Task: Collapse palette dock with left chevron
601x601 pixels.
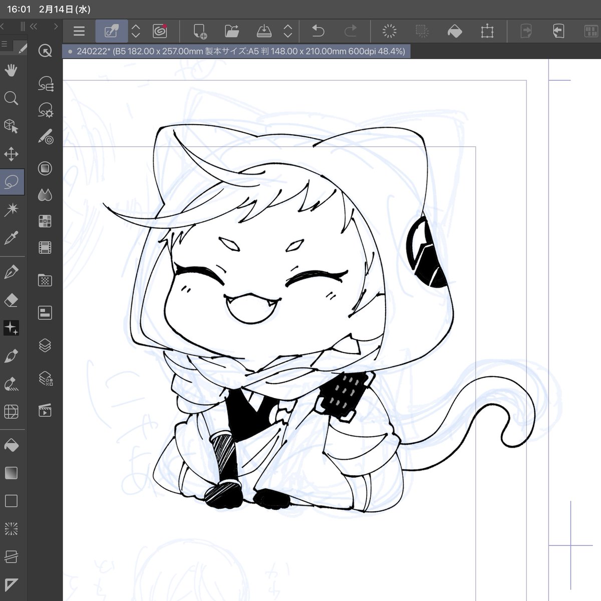Action: pos(3,27)
